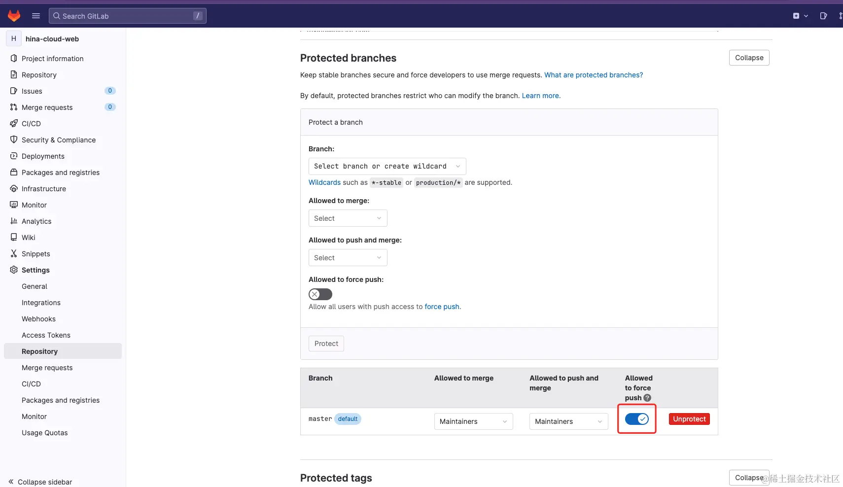Click the Repository file icon in sidebar

(14, 74)
